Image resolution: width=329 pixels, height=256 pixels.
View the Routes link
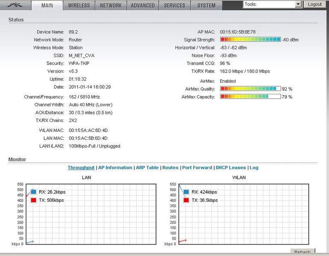pyautogui.click(x=170, y=167)
